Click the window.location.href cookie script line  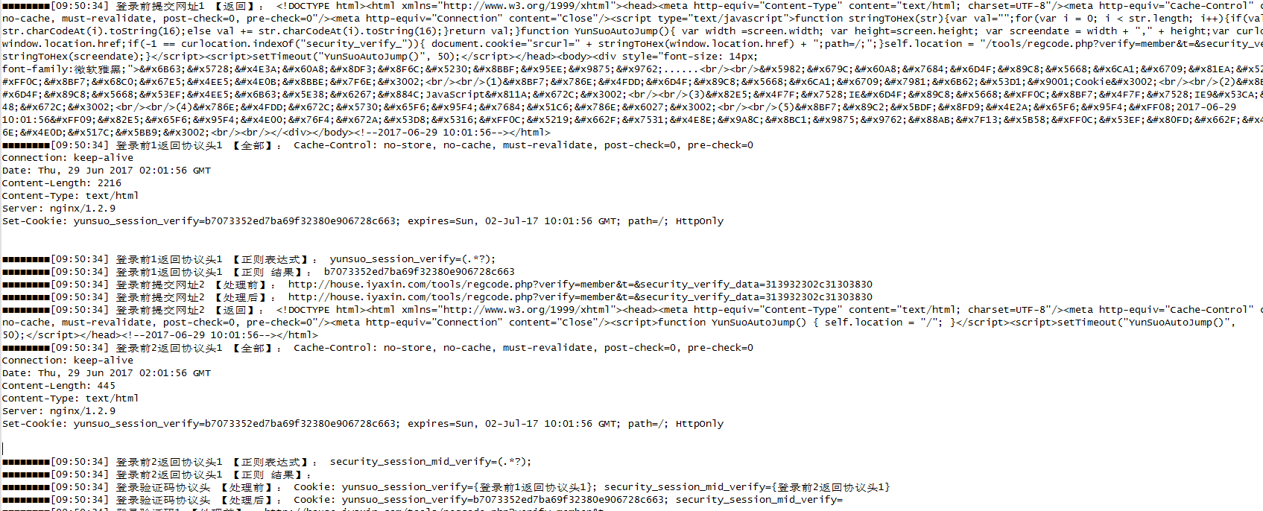click(632, 44)
